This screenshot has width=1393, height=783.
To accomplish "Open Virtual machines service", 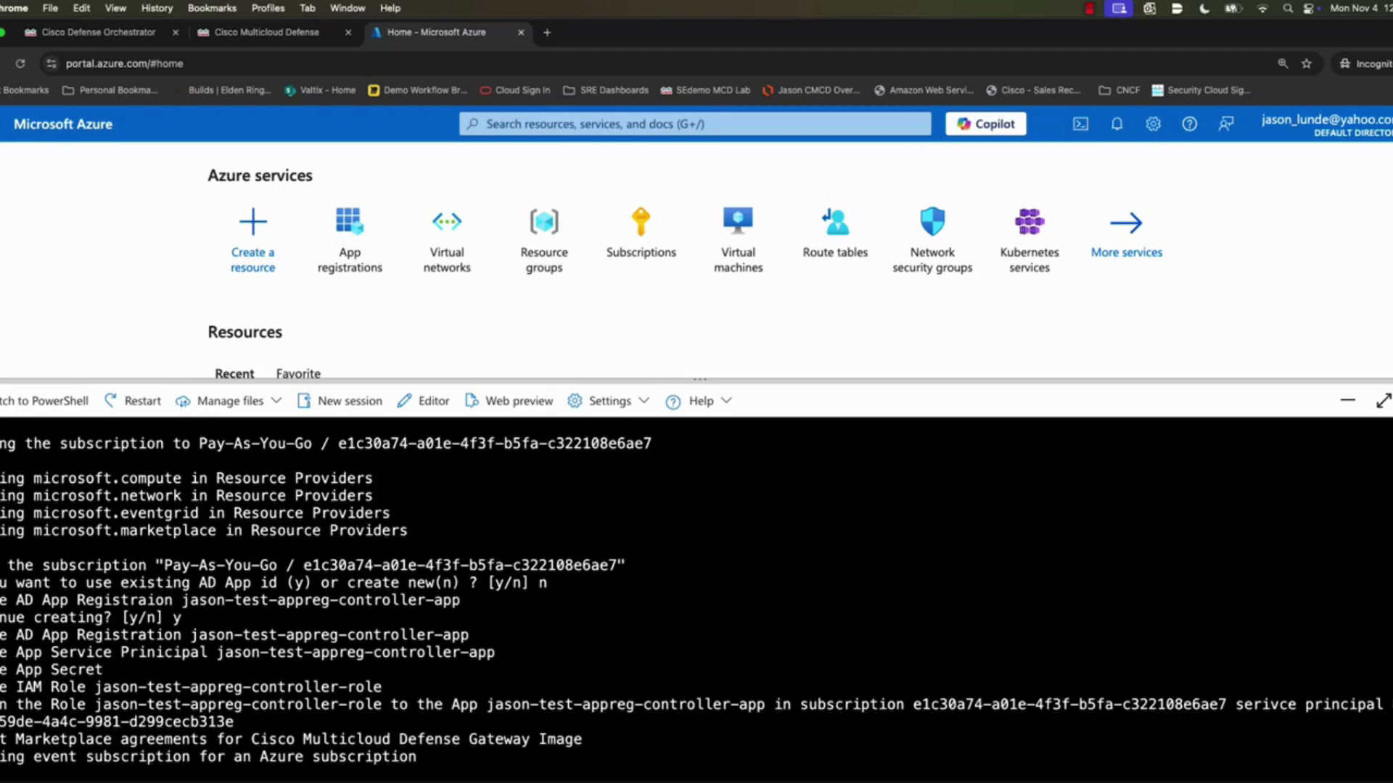I will [738, 241].
